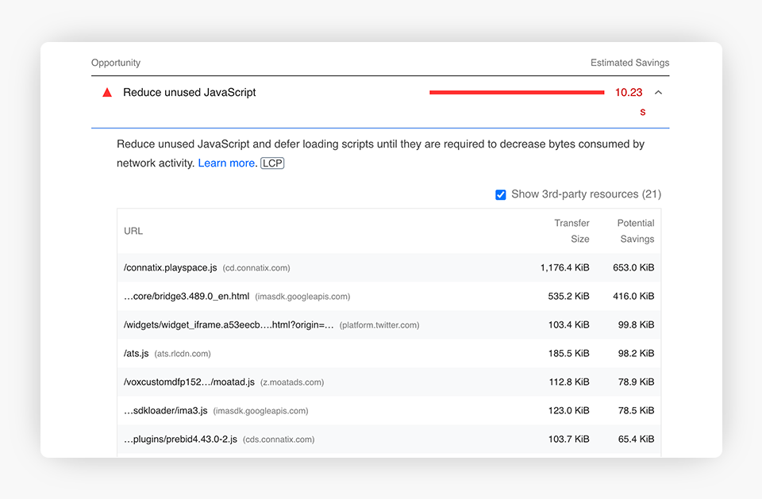This screenshot has width=762, height=499.
Task: Open the sdkloader/ima3.js resource
Action: pos(165,411)
